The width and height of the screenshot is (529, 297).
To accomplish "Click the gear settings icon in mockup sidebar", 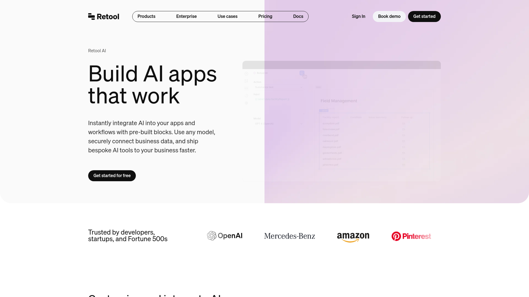I will tap(246, 103).
